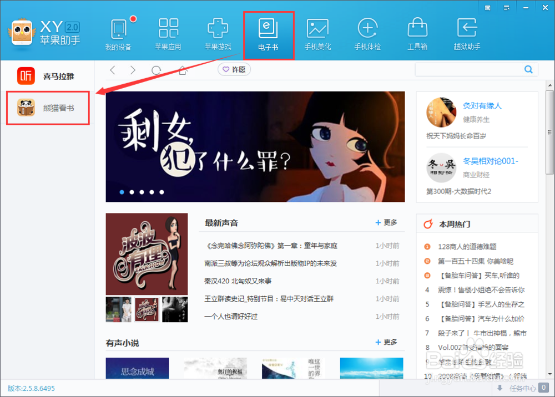Click version text 版本:2.5.8.6495
Image resolution: width=555 pixels, height=397 pixels.
tap(31, 388)
